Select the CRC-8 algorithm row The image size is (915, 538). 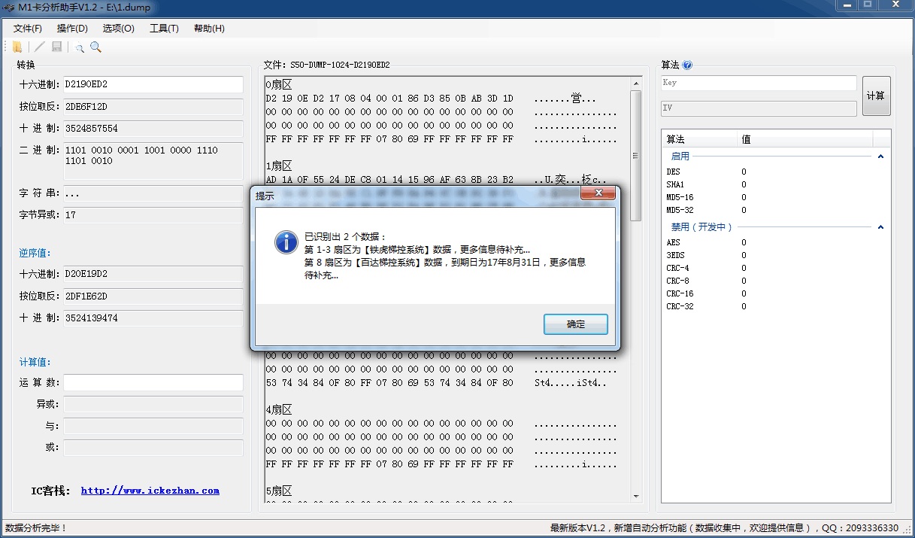click(x=776, y=281)
